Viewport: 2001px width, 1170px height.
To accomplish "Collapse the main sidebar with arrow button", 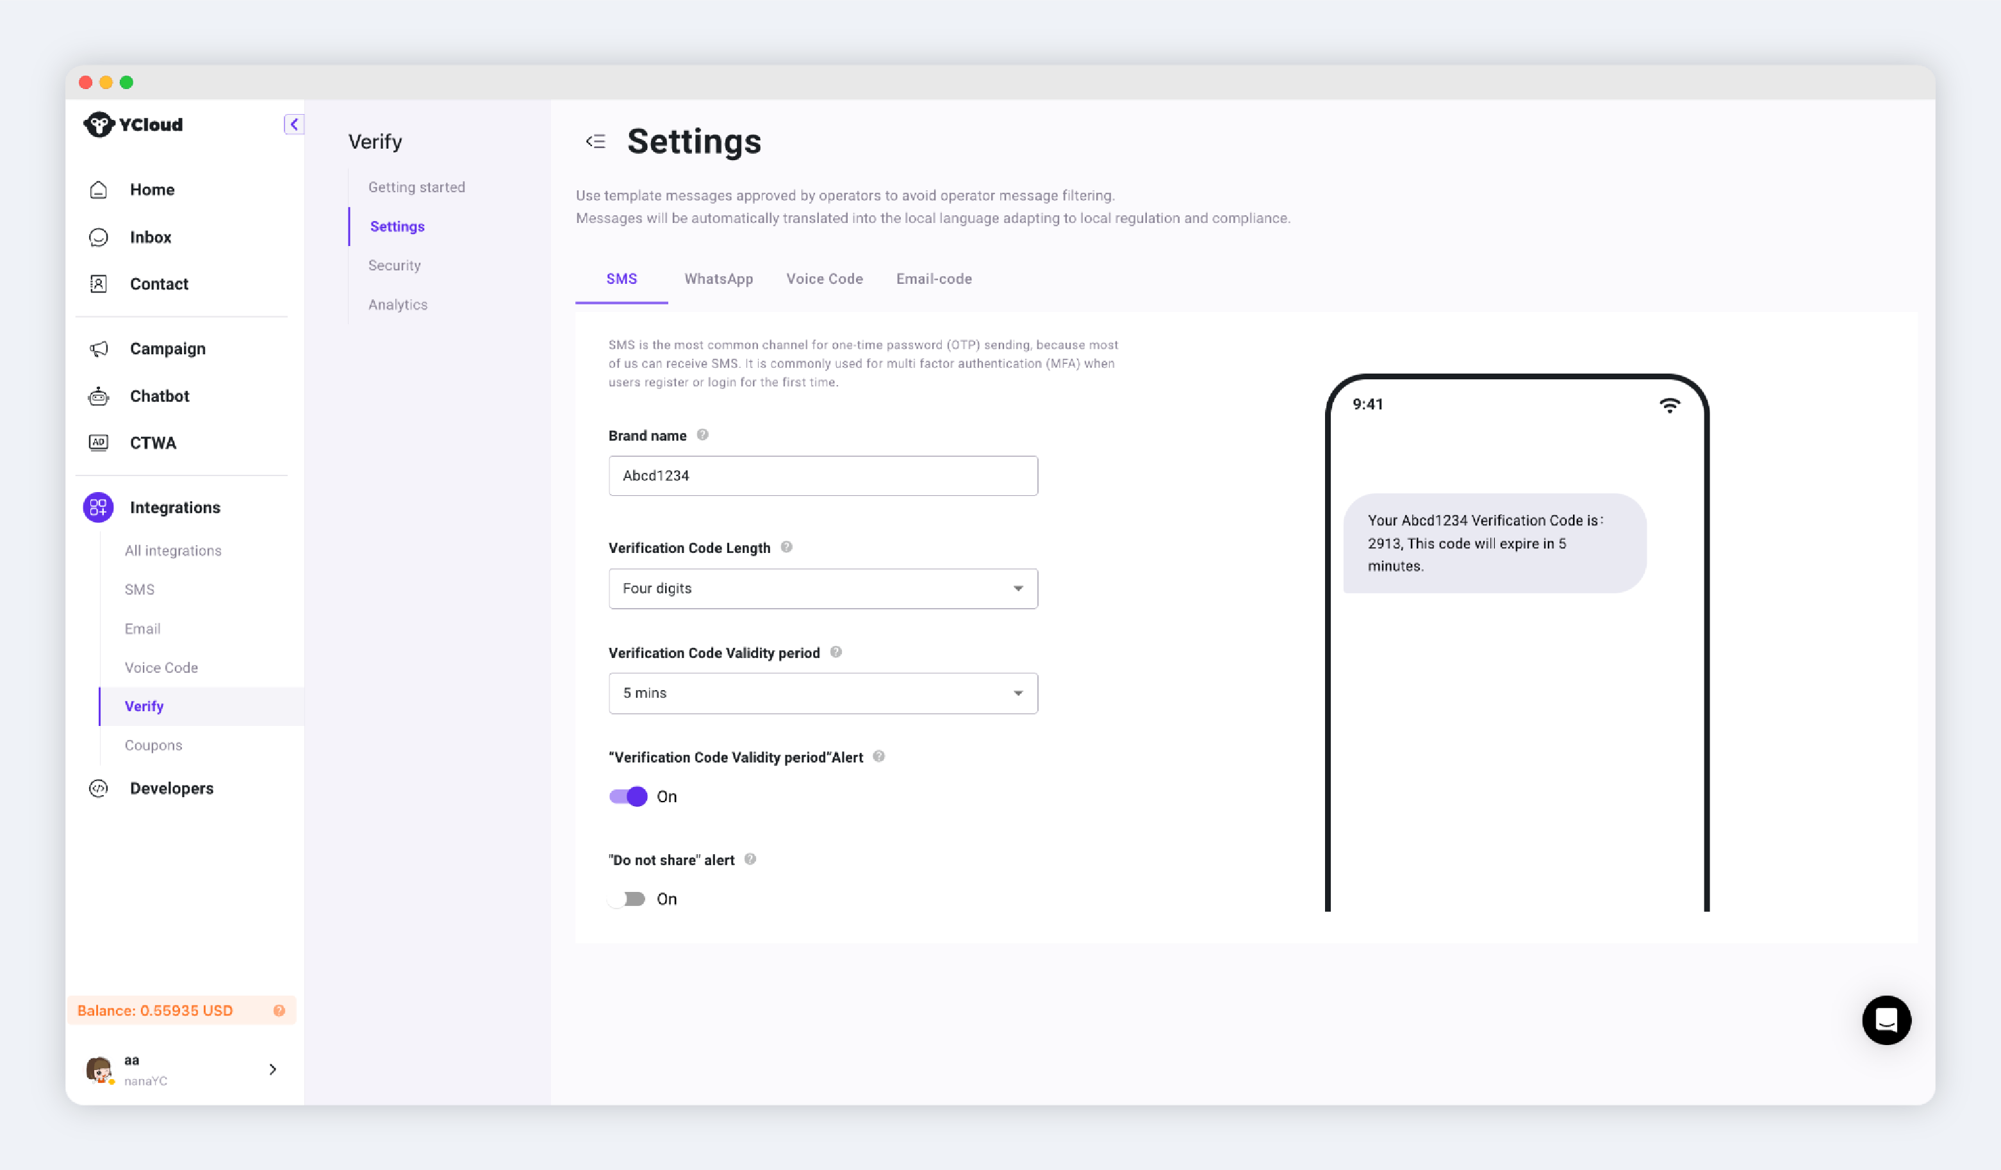I will [294, 125].
